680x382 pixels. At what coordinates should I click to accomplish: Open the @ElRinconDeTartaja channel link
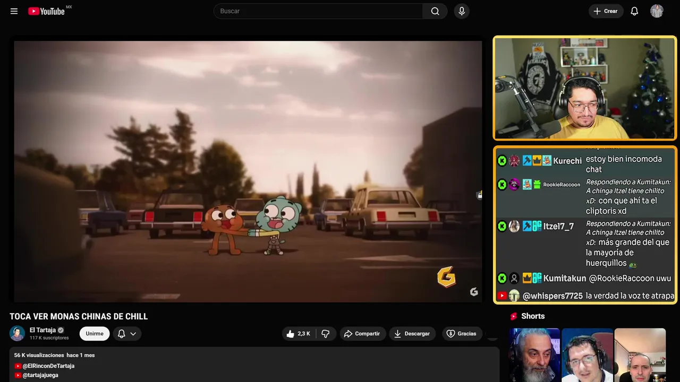tap(48, 366)
